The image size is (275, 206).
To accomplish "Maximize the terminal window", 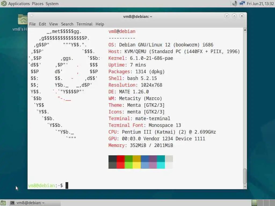I will point(234,16).
